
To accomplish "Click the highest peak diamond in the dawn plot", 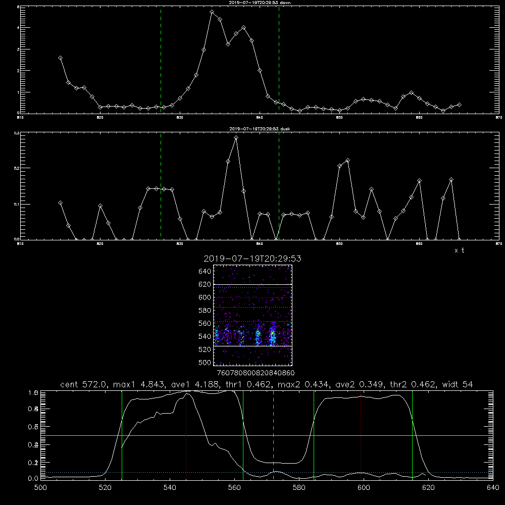I will (212, 12).
